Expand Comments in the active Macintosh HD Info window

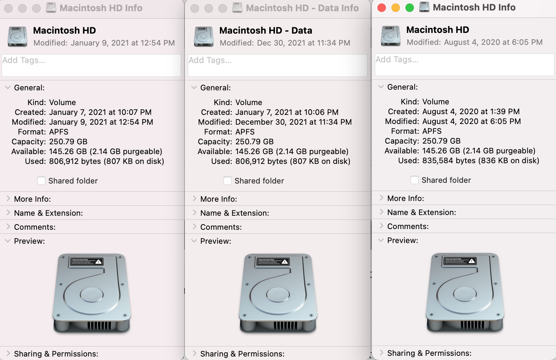click(x=381, y=226)
